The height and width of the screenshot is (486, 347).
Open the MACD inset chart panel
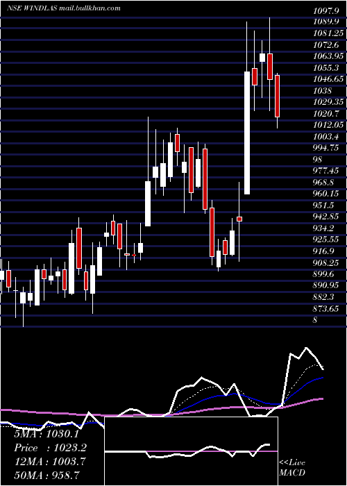(191, 451)
